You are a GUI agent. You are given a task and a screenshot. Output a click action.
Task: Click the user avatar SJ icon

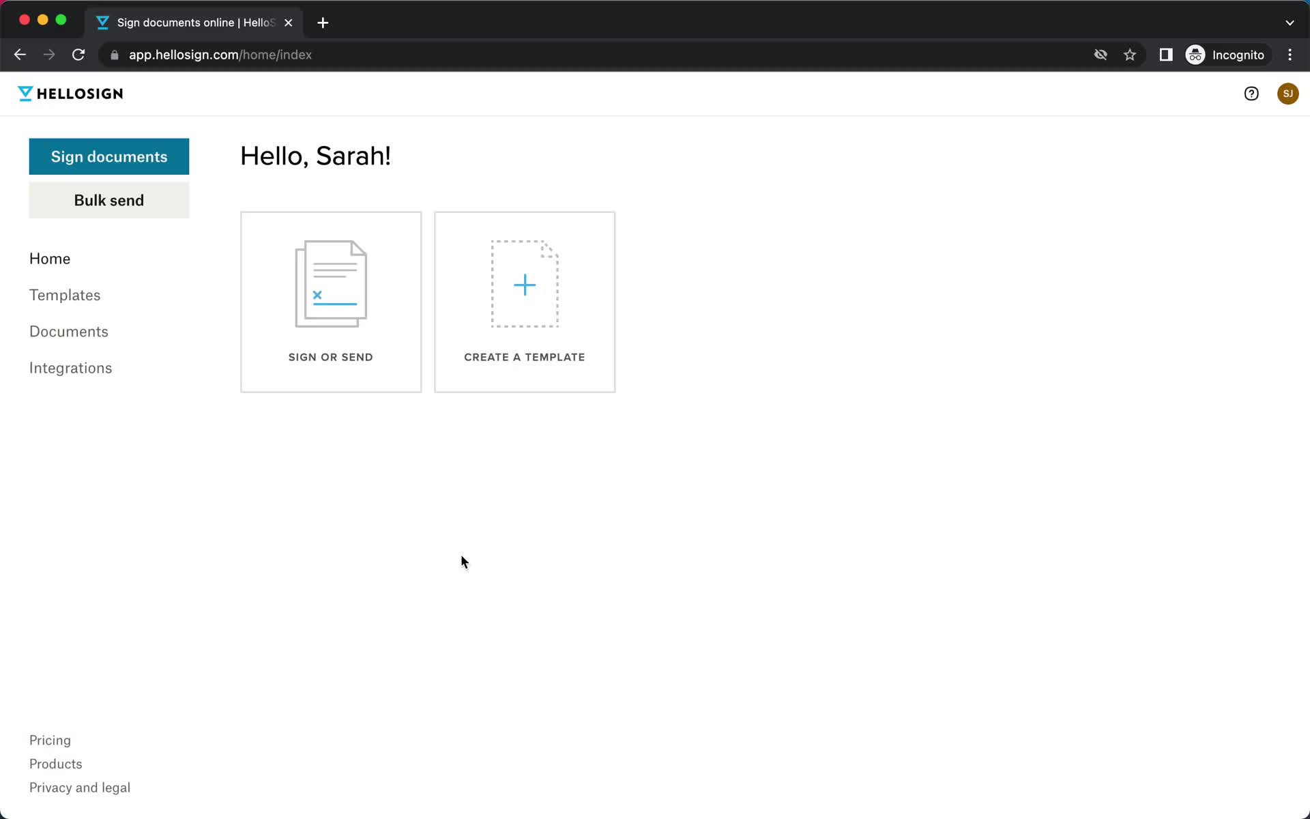[1286, 92]
